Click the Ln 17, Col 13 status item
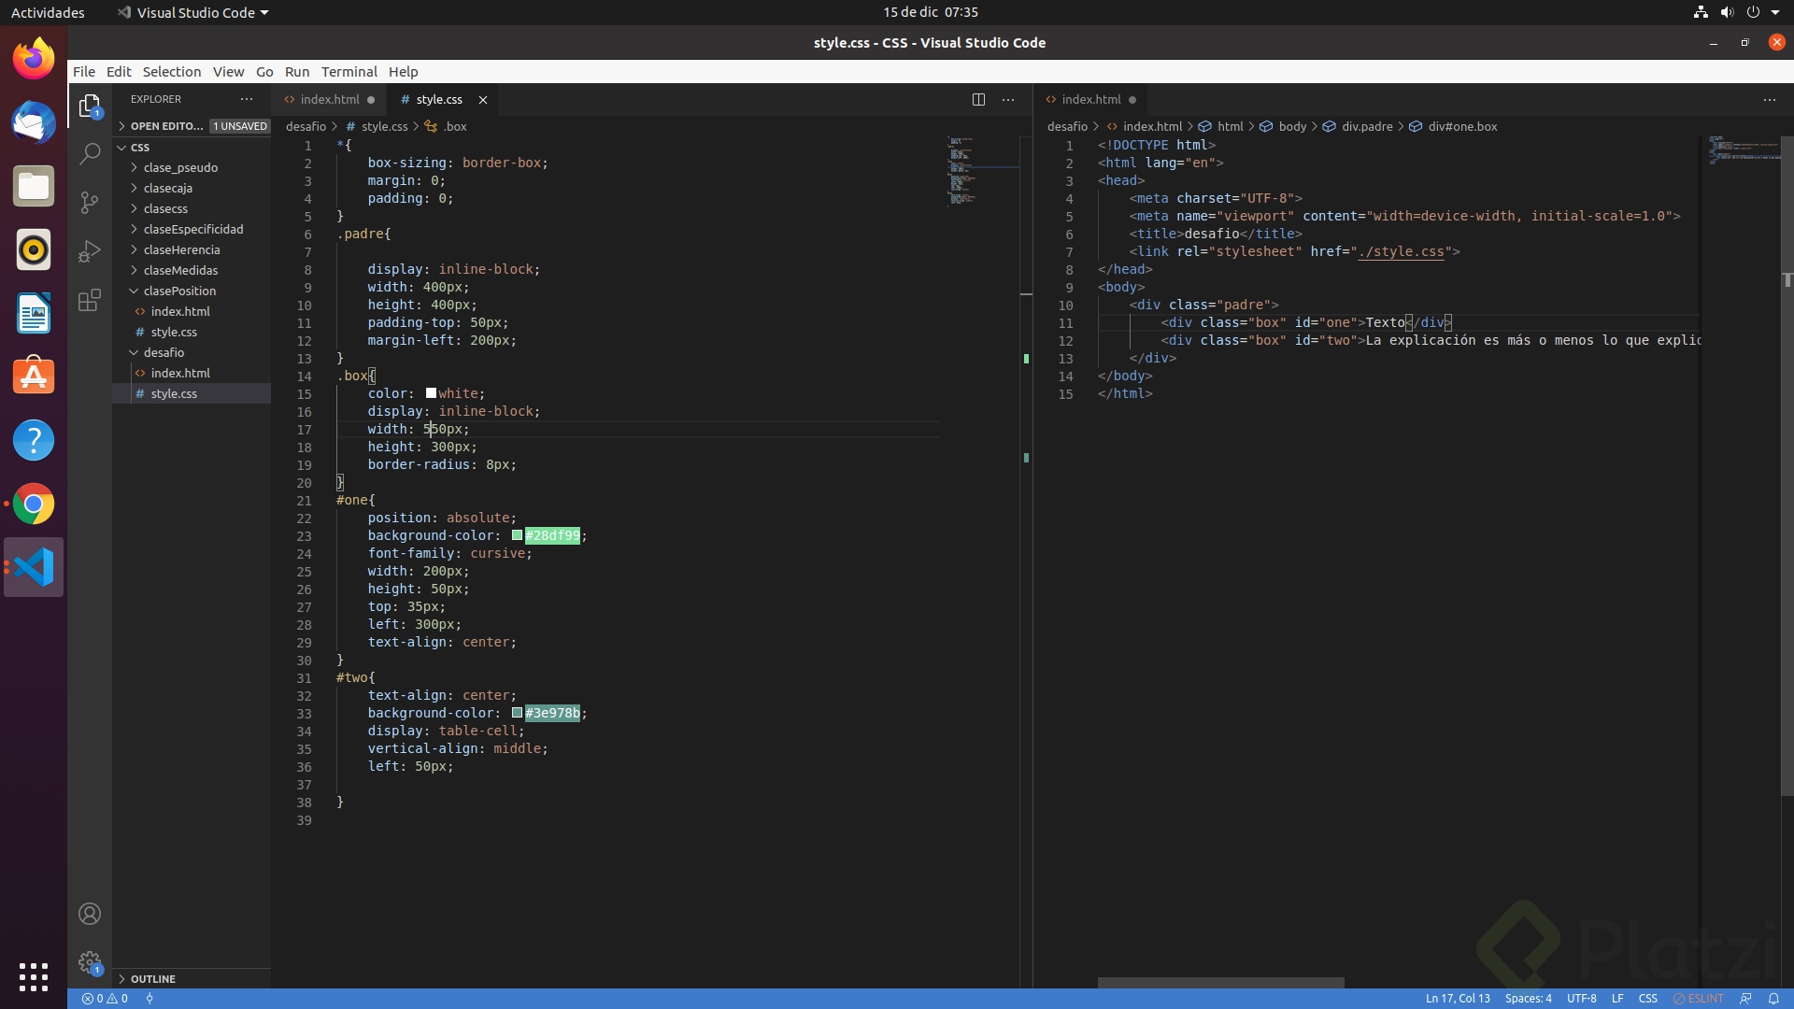This screenshot has height=1009, width=1794. [x=1458, y=999]
